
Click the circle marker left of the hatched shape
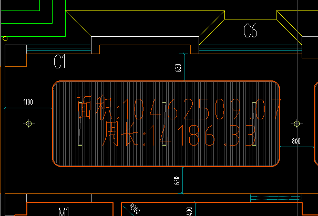pyautogui.click(x=29, y=124)
